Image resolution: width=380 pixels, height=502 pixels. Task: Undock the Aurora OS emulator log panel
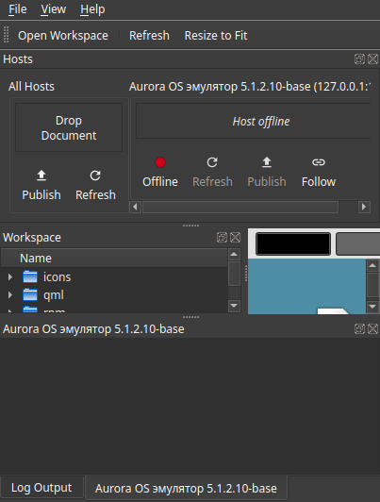tap(359, 328)
